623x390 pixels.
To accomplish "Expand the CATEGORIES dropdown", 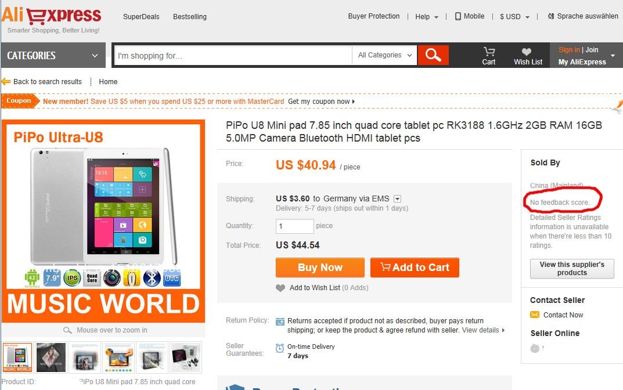I will (x=53, y=55).
